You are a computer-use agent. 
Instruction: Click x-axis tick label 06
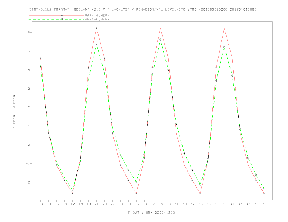pos(57,204)
